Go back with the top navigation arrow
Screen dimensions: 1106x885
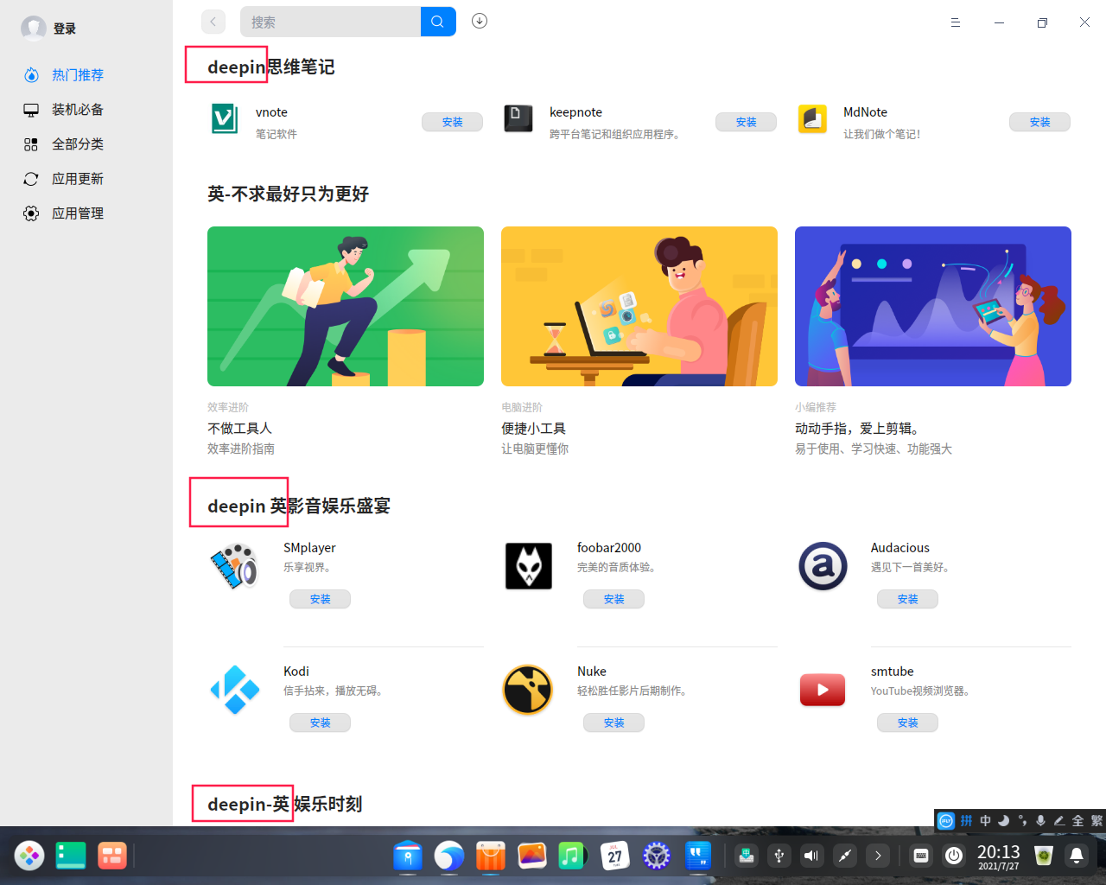[x=213, y=22]
